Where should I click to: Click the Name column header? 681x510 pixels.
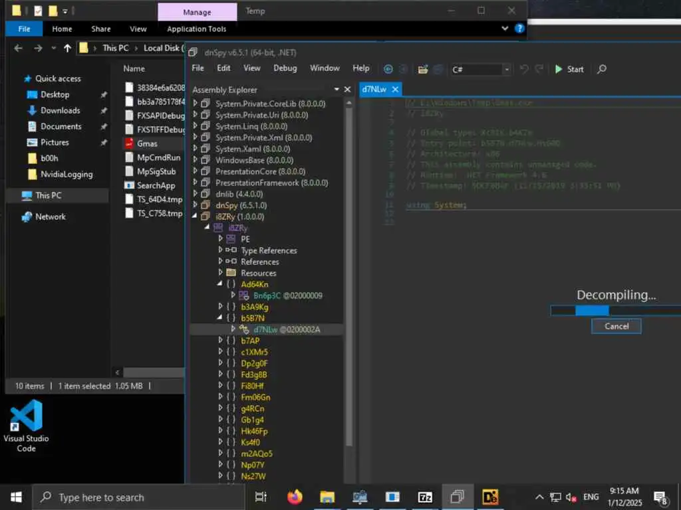134,68
